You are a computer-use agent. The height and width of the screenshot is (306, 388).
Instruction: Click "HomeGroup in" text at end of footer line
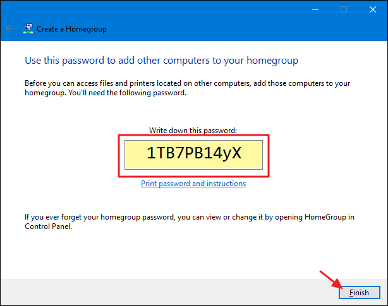pyautogui.click(x=330, y=217)
